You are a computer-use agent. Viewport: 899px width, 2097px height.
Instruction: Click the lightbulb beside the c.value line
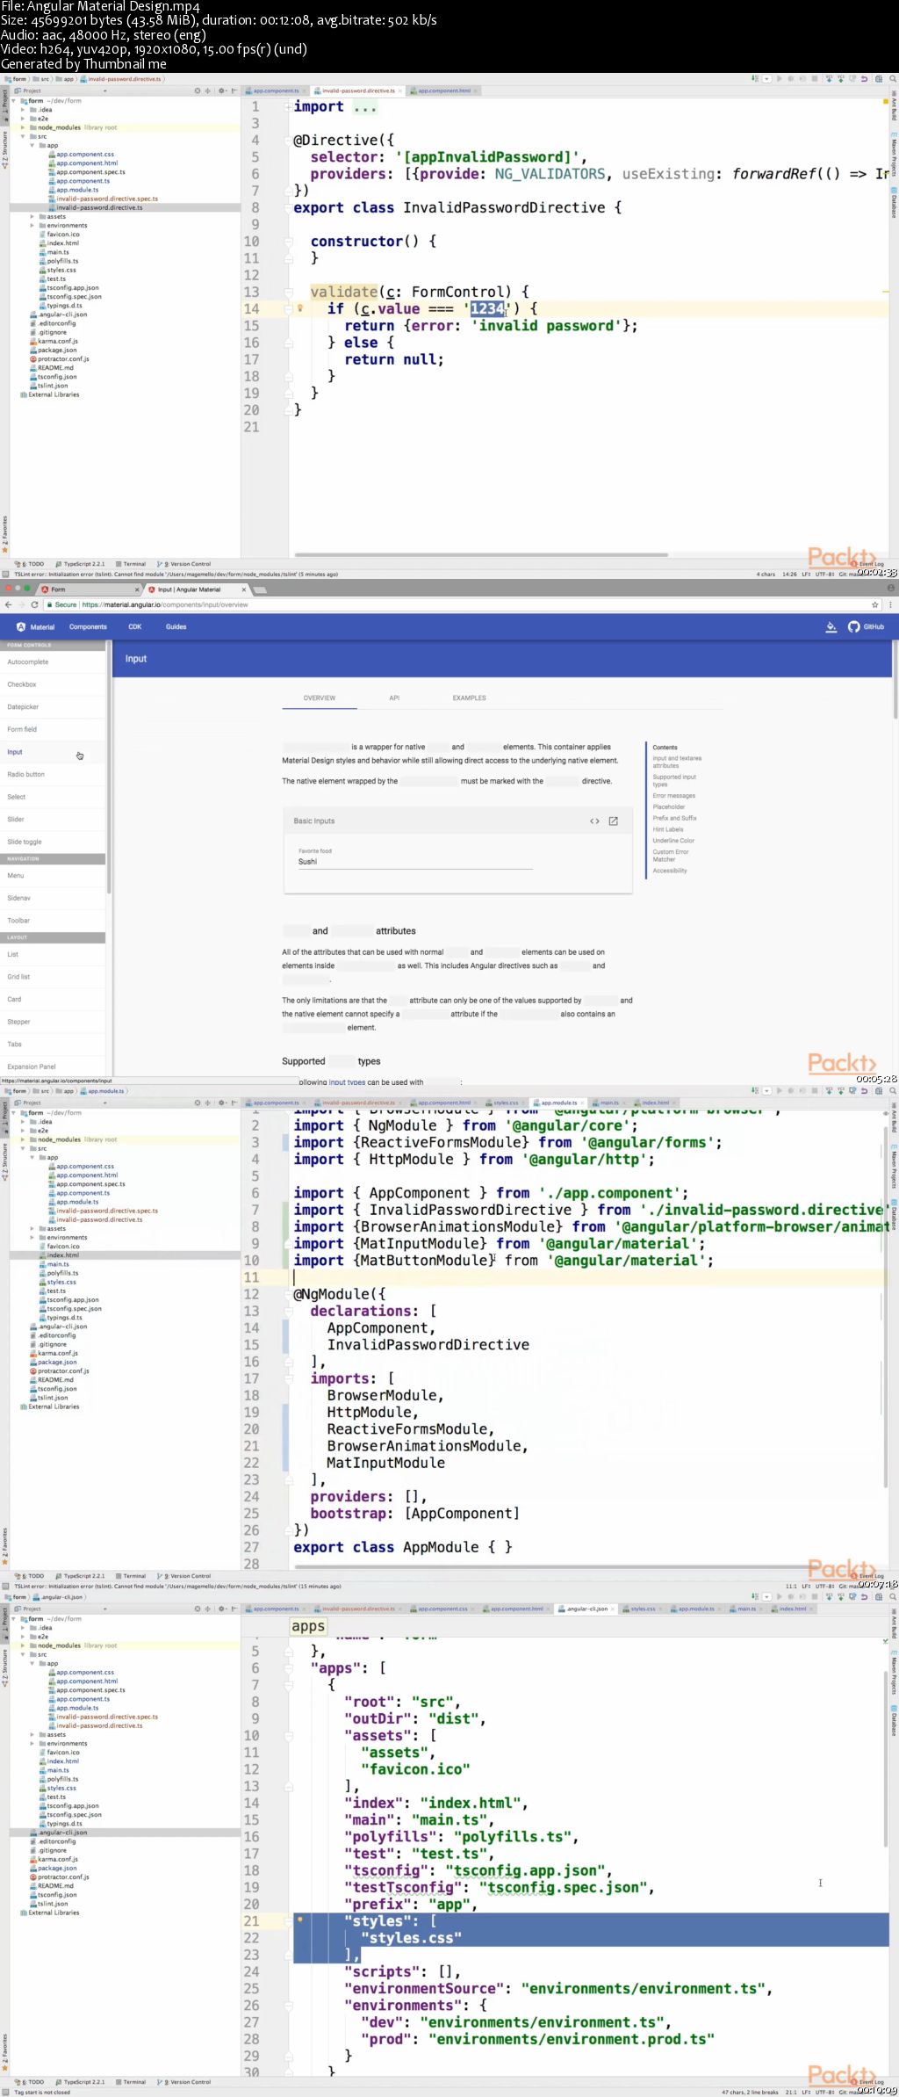click(299, 308)
